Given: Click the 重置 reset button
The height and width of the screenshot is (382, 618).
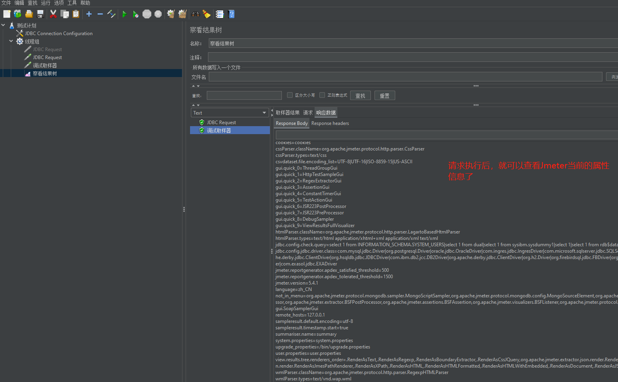Looking at the screenshot, I should (x=385, y=95).
